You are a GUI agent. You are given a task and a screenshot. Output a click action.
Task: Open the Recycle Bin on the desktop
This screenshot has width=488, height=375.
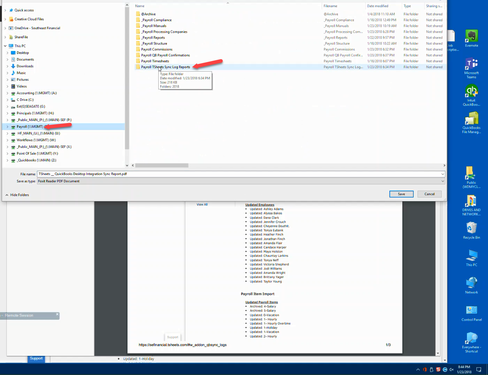coord(471,230)
